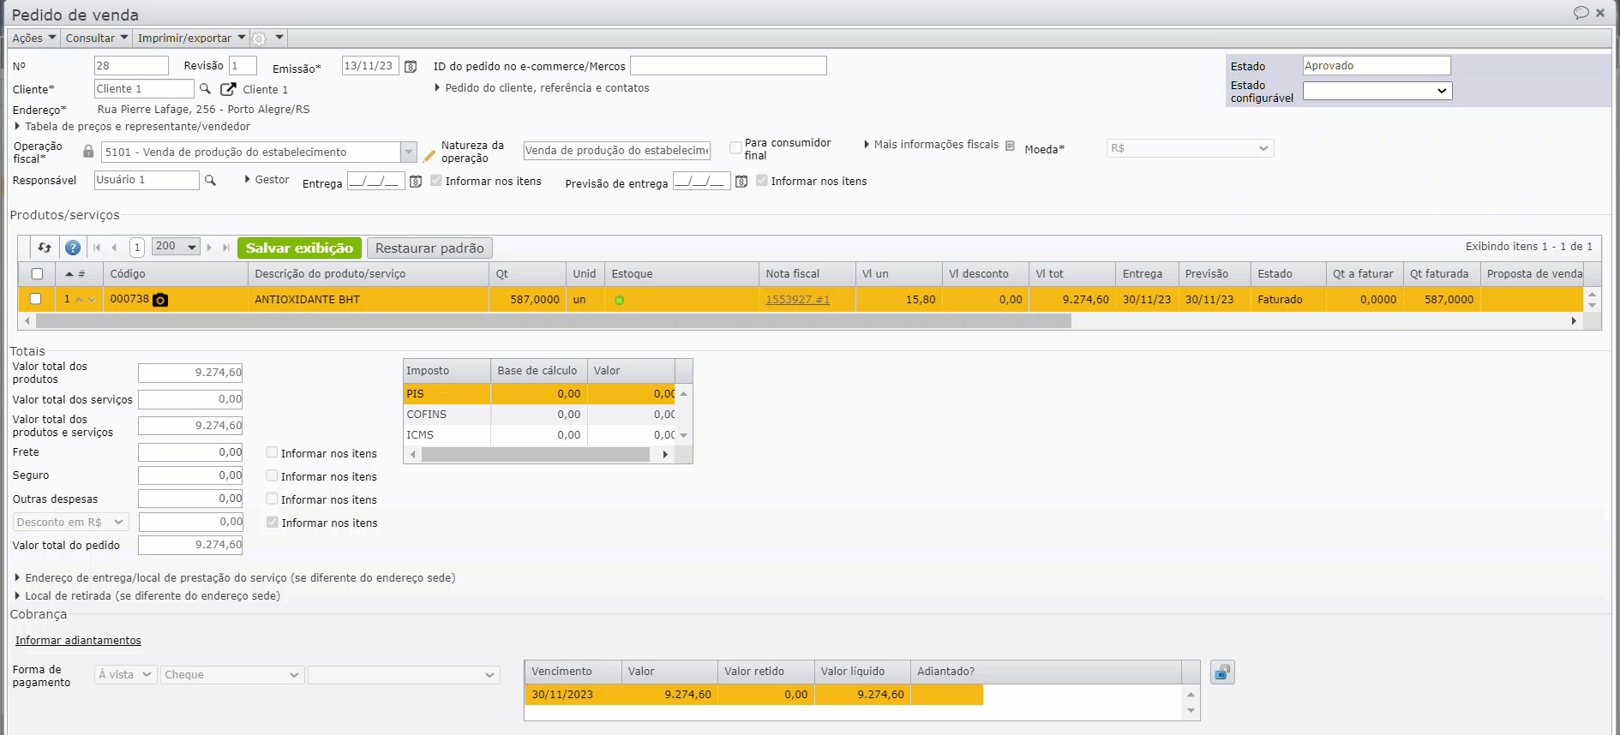Image resolution: width=1620 pixels, height=735 pixels.
Task: Open the Estado configurável dropdown
Action: click(x=1377, y=91)
